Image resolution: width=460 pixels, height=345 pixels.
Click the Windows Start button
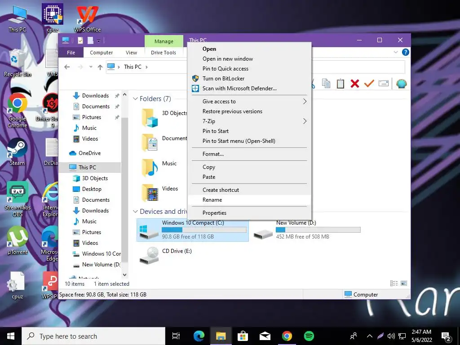pyautogui.click(x=11, y=336)
